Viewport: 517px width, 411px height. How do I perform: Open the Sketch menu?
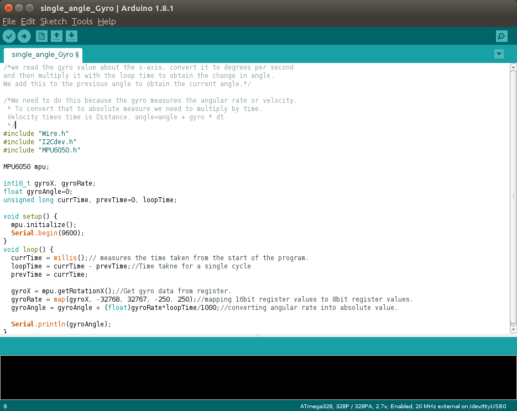pos(54,22)
